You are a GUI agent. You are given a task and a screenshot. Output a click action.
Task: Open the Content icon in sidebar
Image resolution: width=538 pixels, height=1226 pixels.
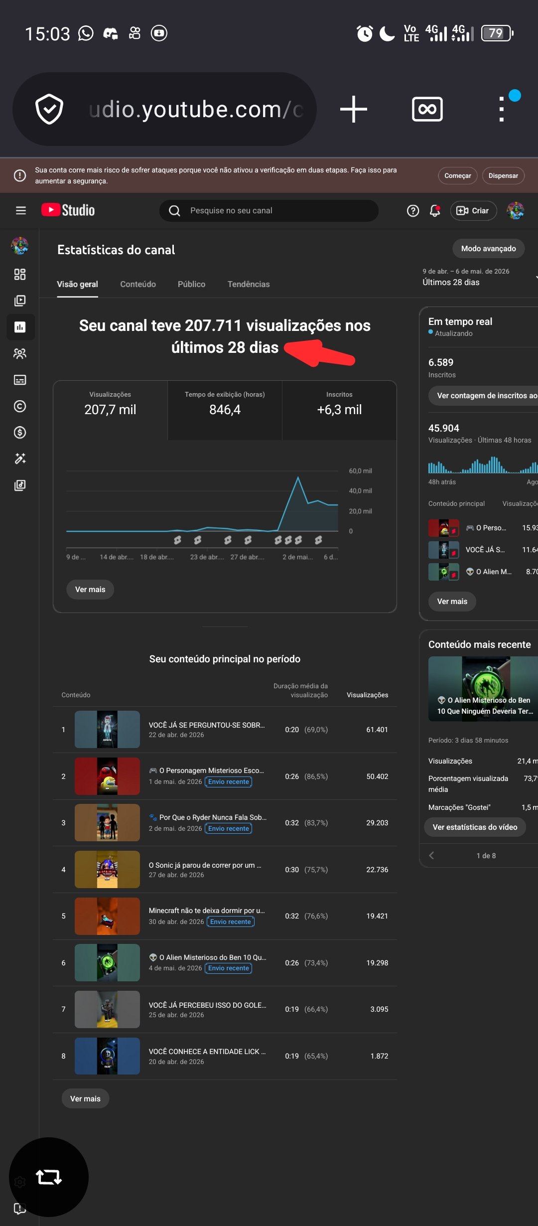(20, 301)
